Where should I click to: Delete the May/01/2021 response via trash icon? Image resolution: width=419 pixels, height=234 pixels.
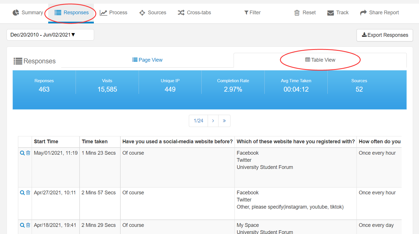pos(28,153)
